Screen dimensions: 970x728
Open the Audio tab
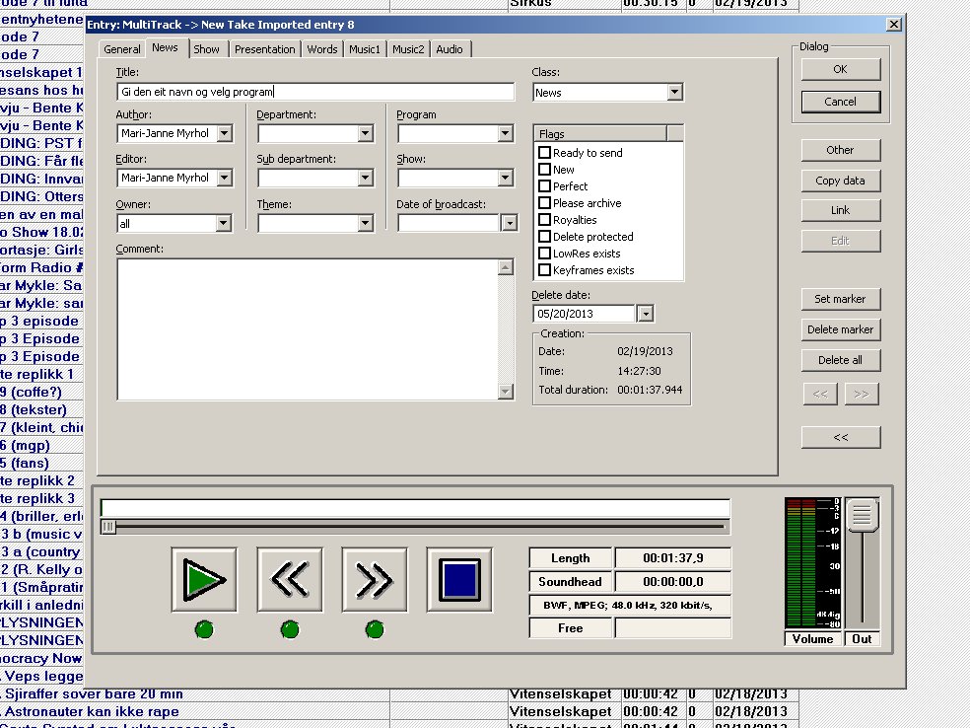(x=450, y=49)
